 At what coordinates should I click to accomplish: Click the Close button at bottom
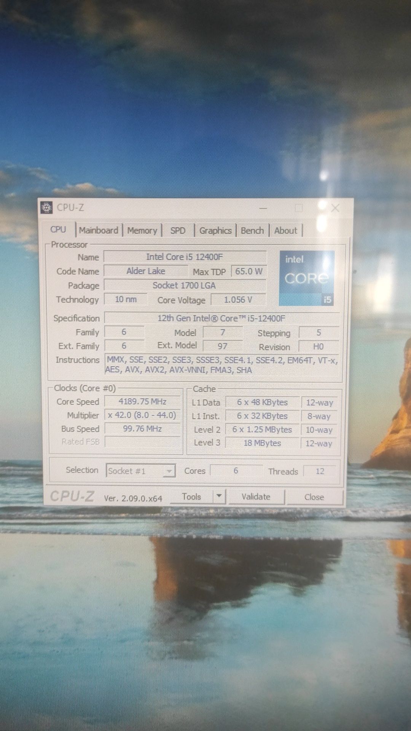(x=314, y=497)
